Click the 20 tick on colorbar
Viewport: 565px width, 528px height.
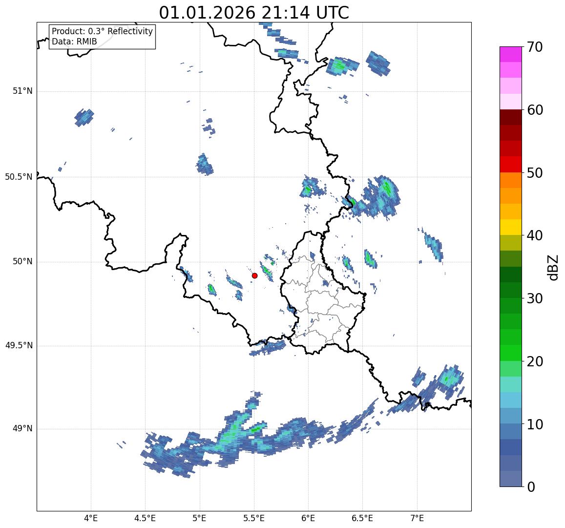click(535, 361)
